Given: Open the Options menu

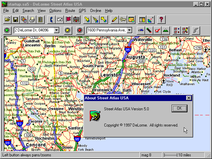Looking at the screenshot, I should tap(55, 11).
